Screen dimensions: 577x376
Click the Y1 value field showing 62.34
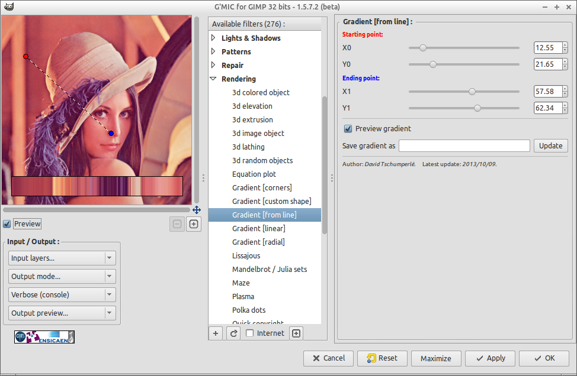click(548, 108)
